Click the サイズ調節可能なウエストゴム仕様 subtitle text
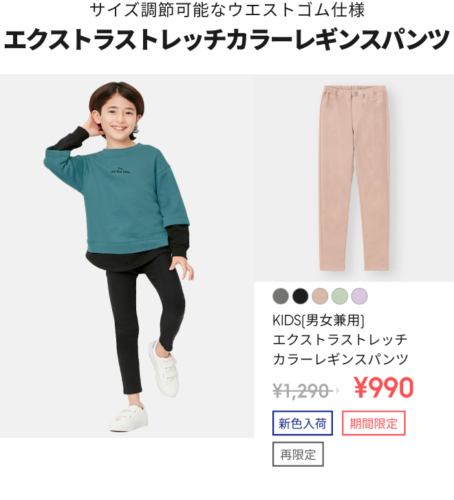Image resolution: width=454 pixels, height=500 pixels. pos(227,10)
